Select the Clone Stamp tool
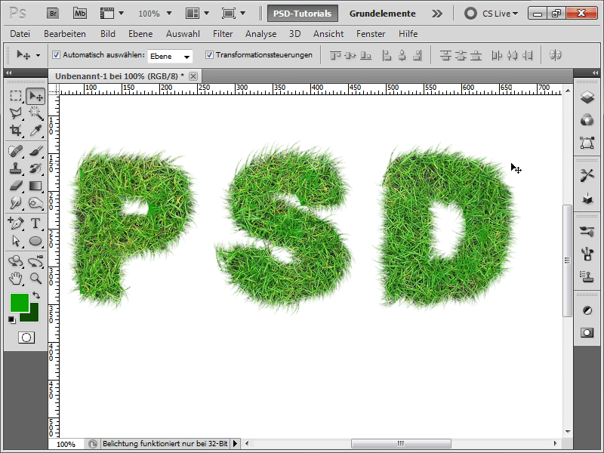This screenshot has width=604, height=453. click(16, 168)
